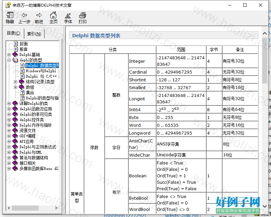Expand the GDI+编程 node

pos(9,136)
